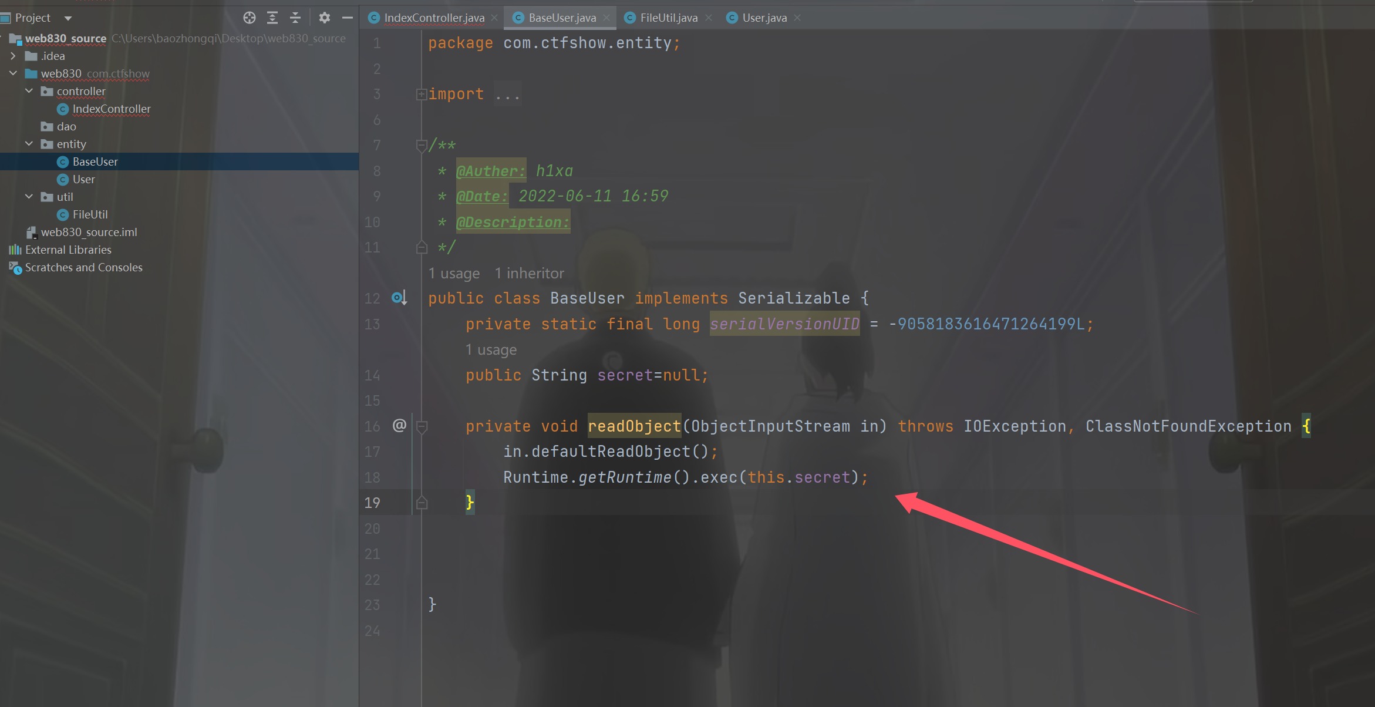The height and width of the screenshot is (707, 1375).
Task: Switch to the User.java tab
Action: coord(764,18)
